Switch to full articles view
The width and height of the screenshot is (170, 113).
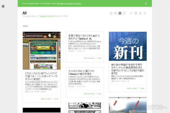[124, 13]
